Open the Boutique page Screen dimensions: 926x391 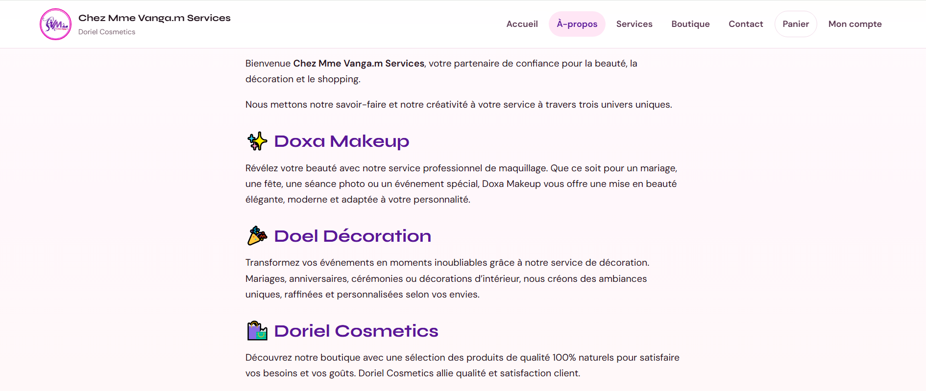tap(690, 24)
